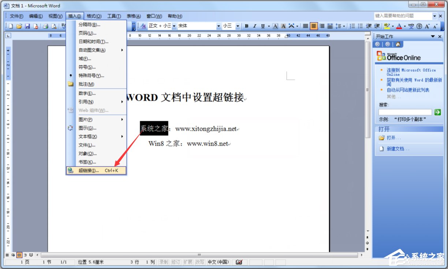Open the font color dropdown arrow
Screen dimensions: 448x269
point(404,26)
